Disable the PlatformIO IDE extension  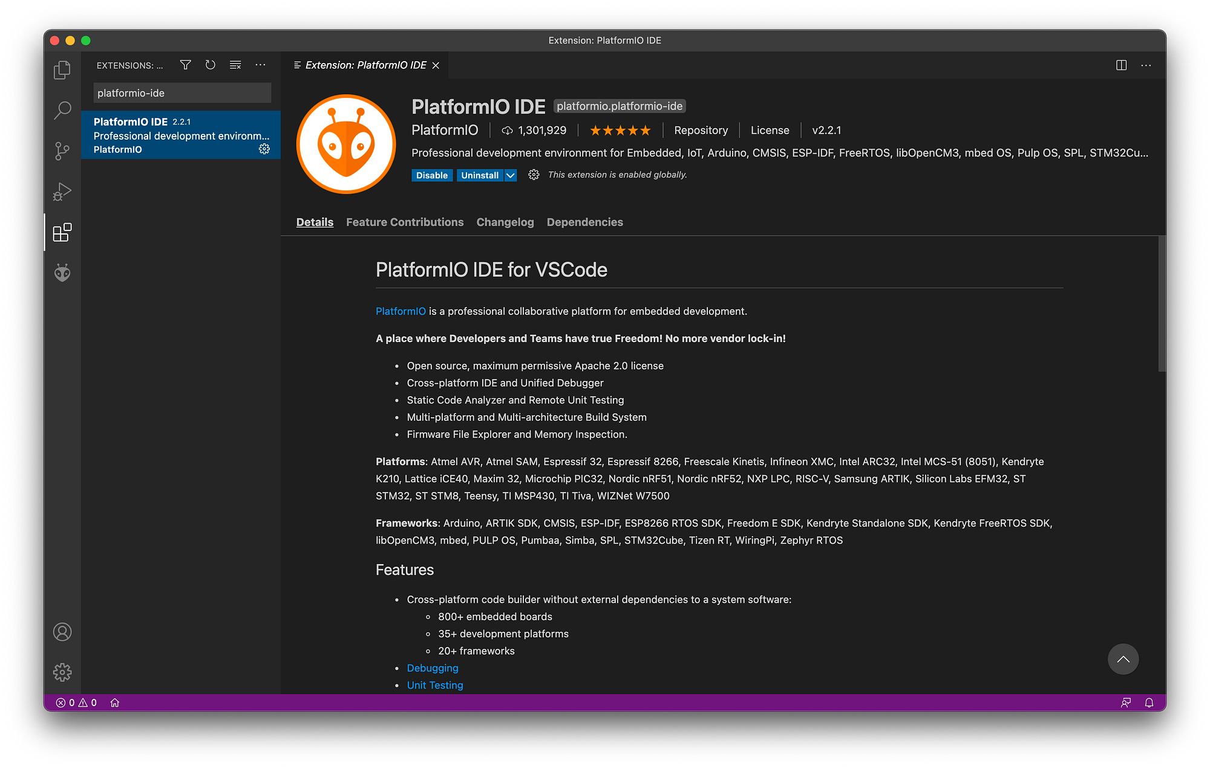pos(431,175)
